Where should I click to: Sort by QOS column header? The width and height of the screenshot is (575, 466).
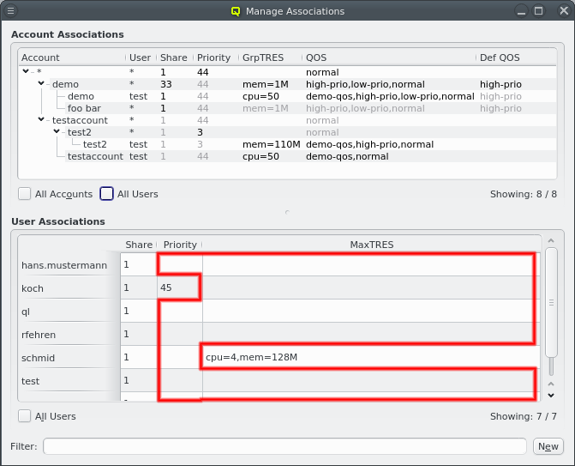[389, 57]
